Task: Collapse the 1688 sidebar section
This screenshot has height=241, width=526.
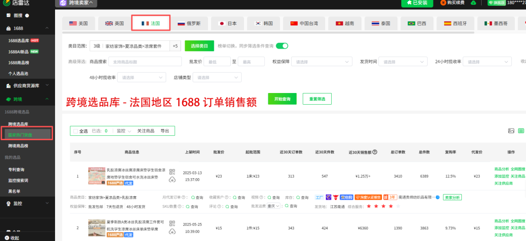Action: [46, 29]
